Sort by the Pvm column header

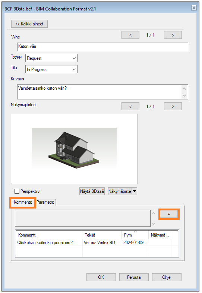(135, 235)
